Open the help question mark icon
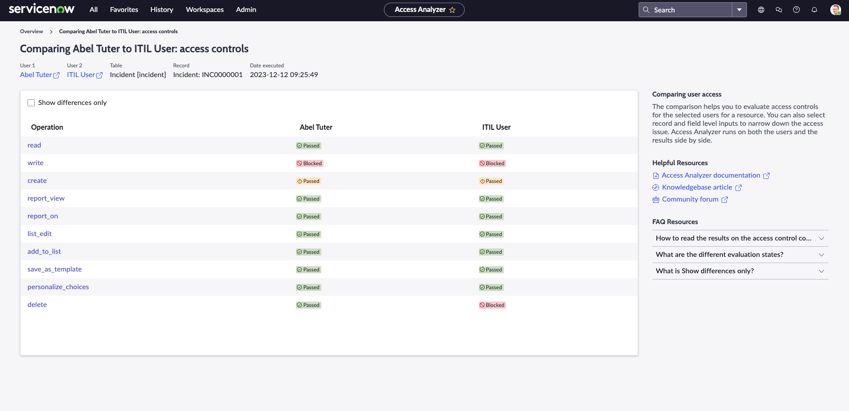This screenshot has height=411, width=849. tap(797, 10)
